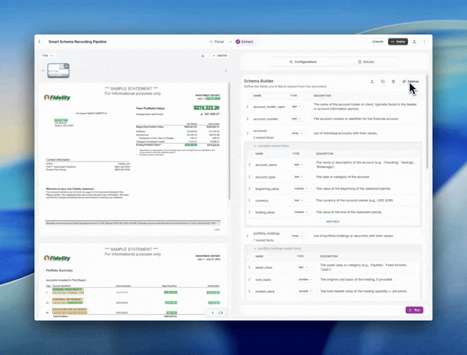Delete the schema using the trash icon
Screen dimensions: 467x355
pyautogui.click(x=393, y=81)
